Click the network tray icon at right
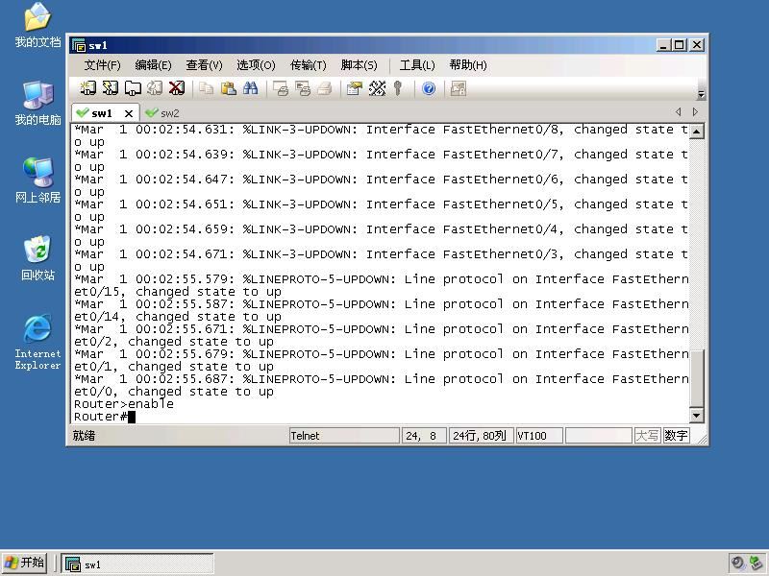Image resolution: width=769 pixels, height=576 pixels. [x=756, y=563]
